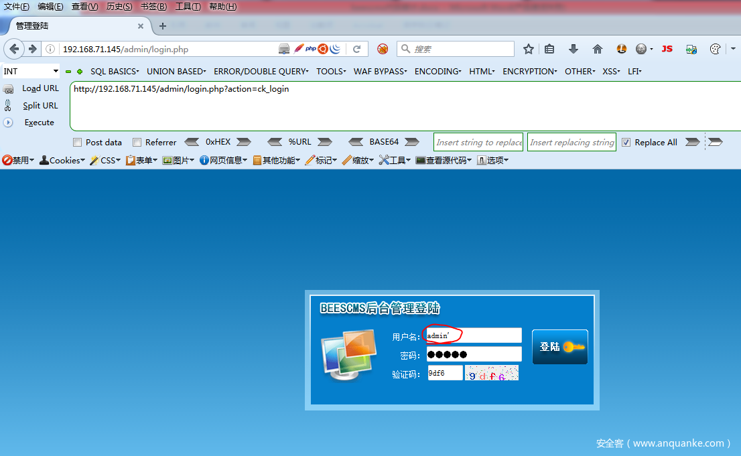The image size is (741, 456).
Task: Click the BASE64 encode right arrow
Action: [412, 142]
